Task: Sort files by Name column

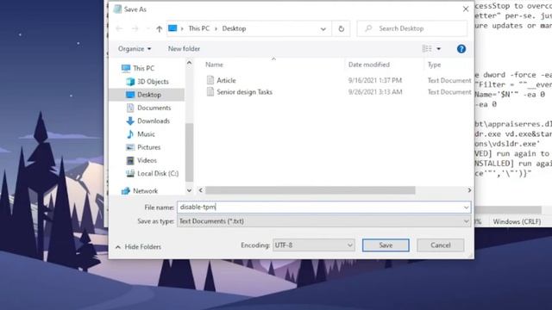Action: click(x=215, y=65)
